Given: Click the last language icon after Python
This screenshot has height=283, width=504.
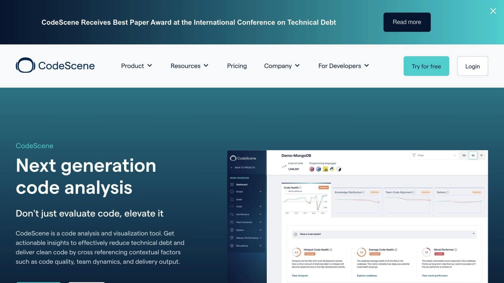Looking at the screenshot, I should (339, 169).
